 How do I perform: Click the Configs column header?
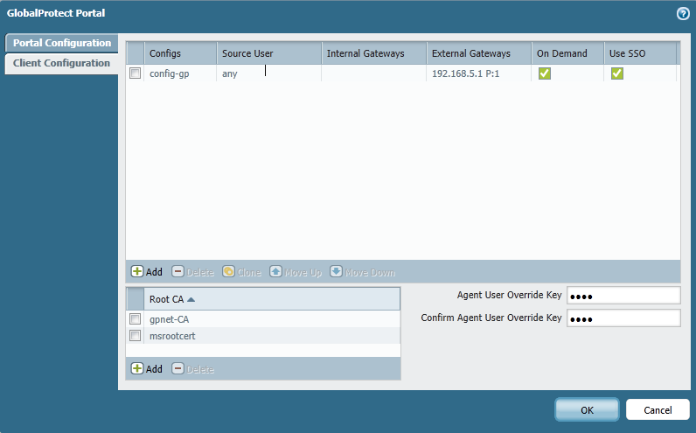point(181,53)
